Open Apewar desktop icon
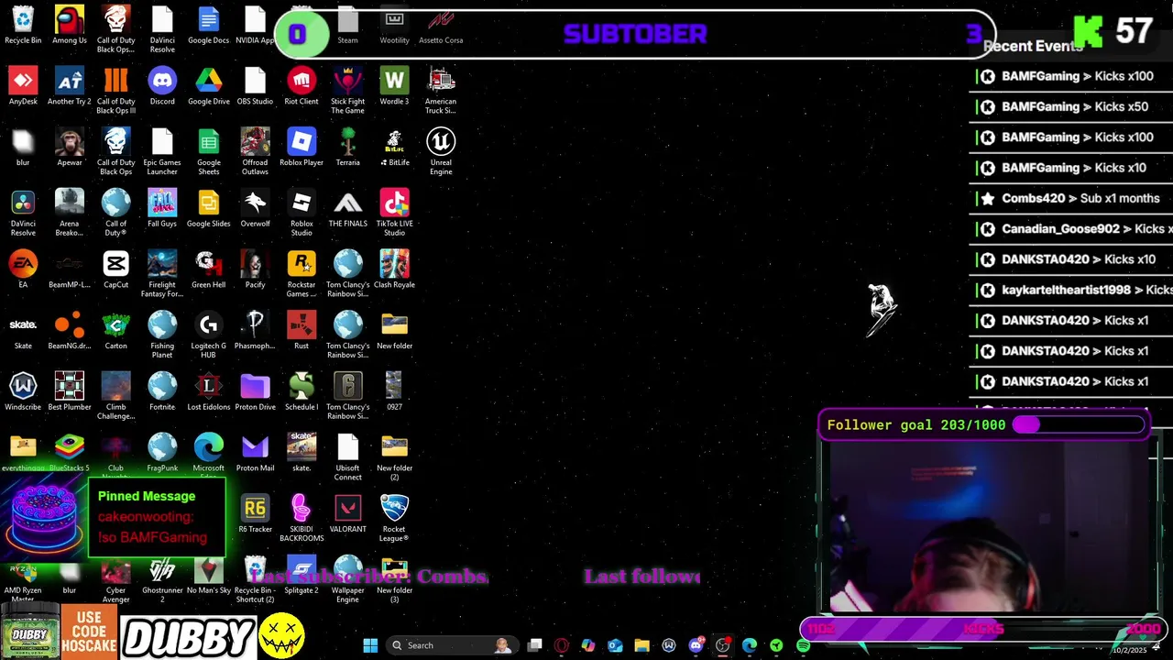Screen dimensions: 1173x660 click(x=69, y=148)
